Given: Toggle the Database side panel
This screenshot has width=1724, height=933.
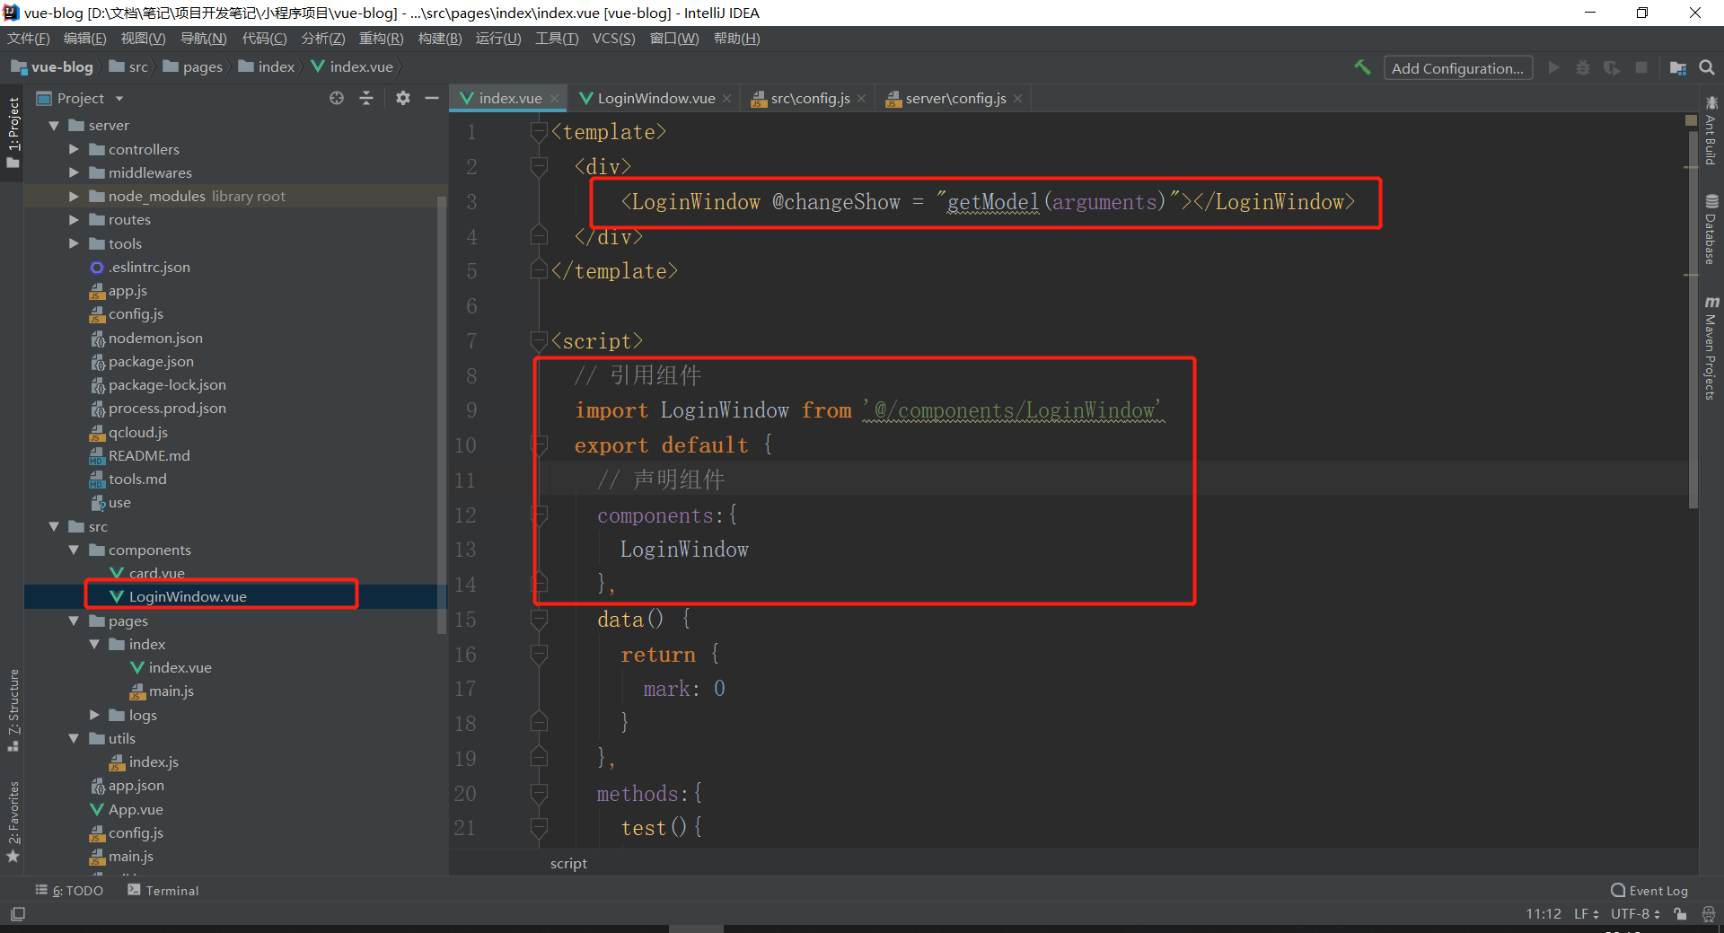Looking at the screenshot, I should [1711, 230].
